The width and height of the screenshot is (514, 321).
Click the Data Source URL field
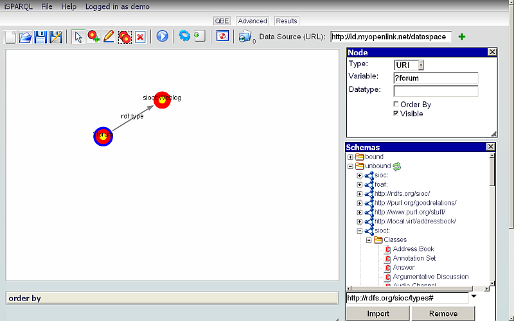click(x=391, y=37)
